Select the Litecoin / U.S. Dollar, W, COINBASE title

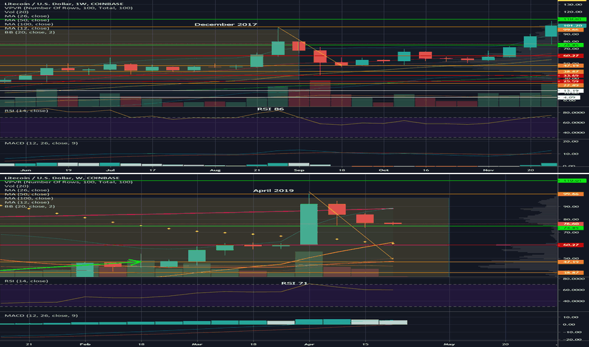pos(62,178)
